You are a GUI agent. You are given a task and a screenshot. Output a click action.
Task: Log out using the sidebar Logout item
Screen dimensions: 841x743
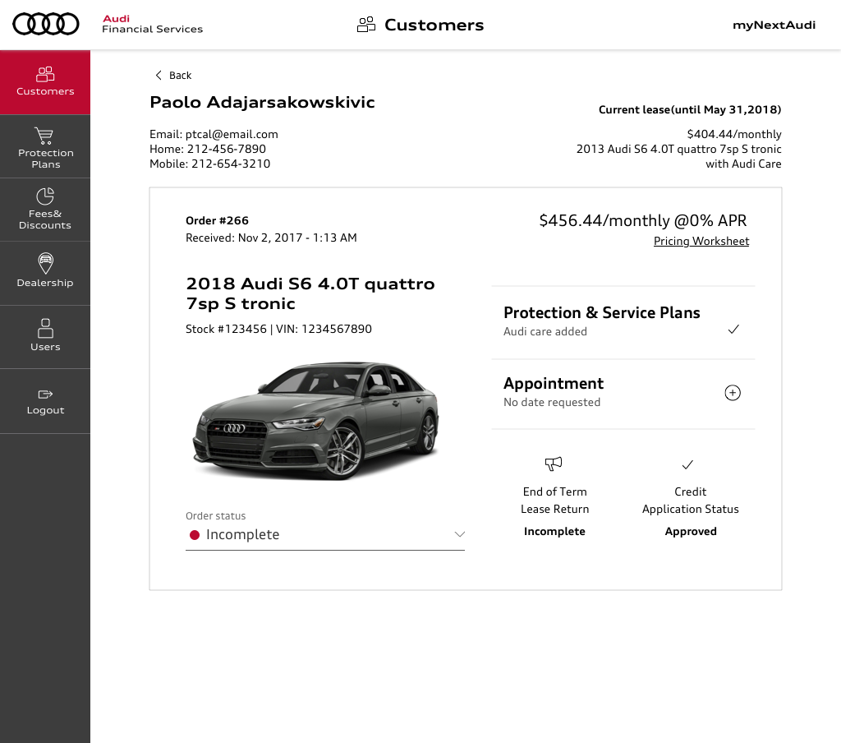tap(45, 401)
